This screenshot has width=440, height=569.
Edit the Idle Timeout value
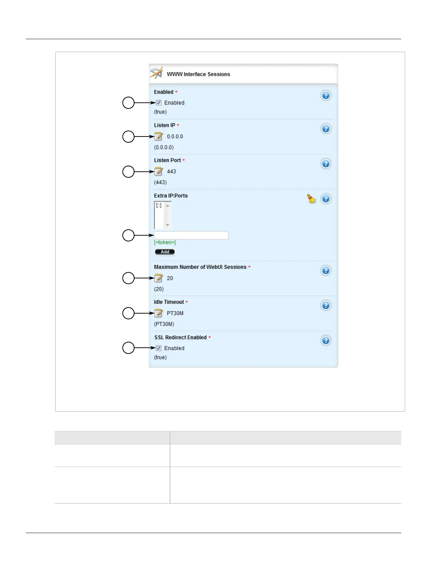point(159,313)
